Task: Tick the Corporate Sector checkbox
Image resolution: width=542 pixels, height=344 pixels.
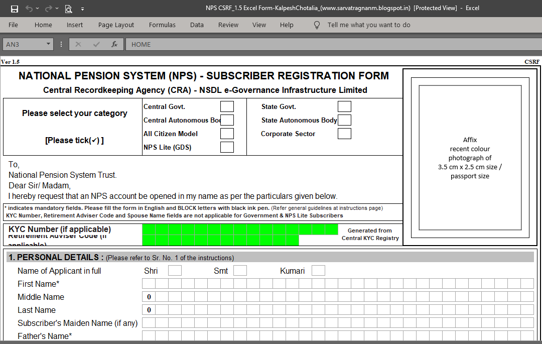Action: pos(344,133)
